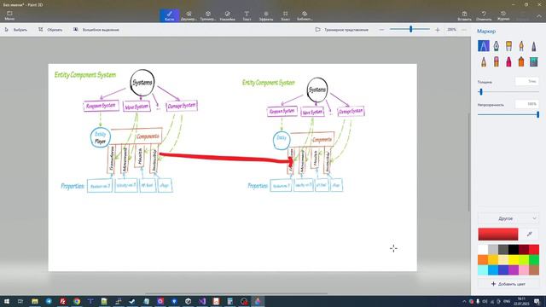The height and width of the screenshot is (307, 546).
Task: Open the Text tab (Текст)
Action: (247, 15)
